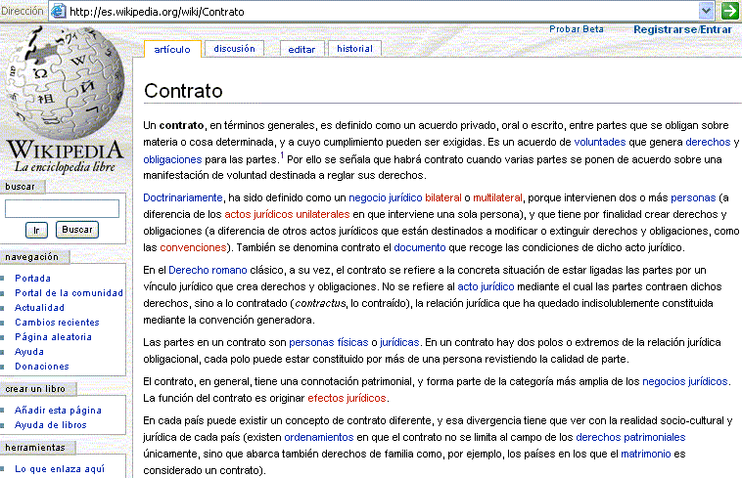Screen dimensions: 742x478
Task: Open the ordenamientos link
Action: (319, 437)
